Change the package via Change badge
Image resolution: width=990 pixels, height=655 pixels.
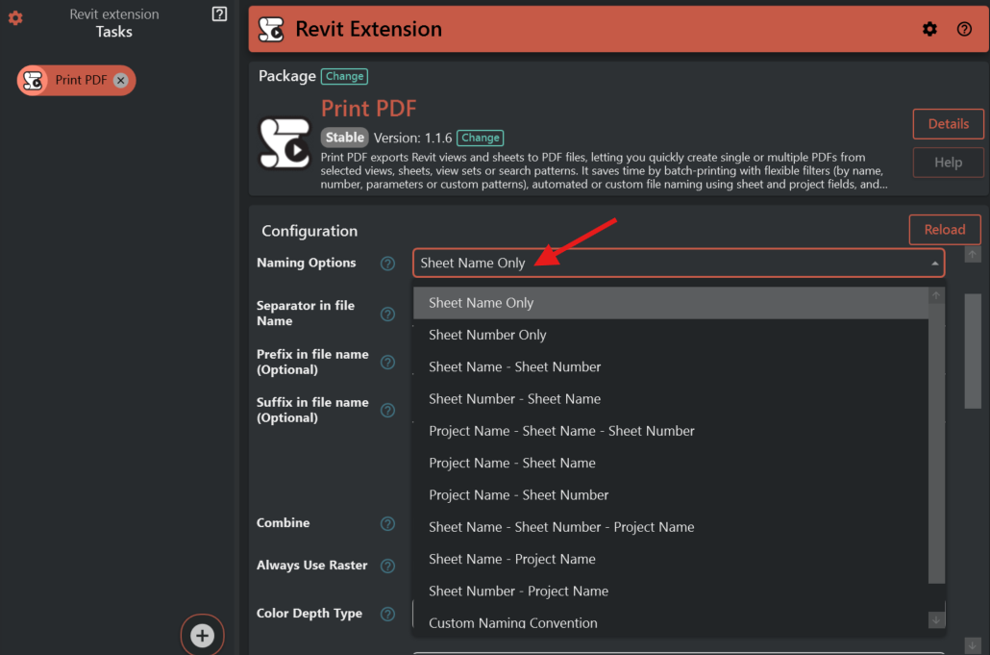(x=344, y=76)
